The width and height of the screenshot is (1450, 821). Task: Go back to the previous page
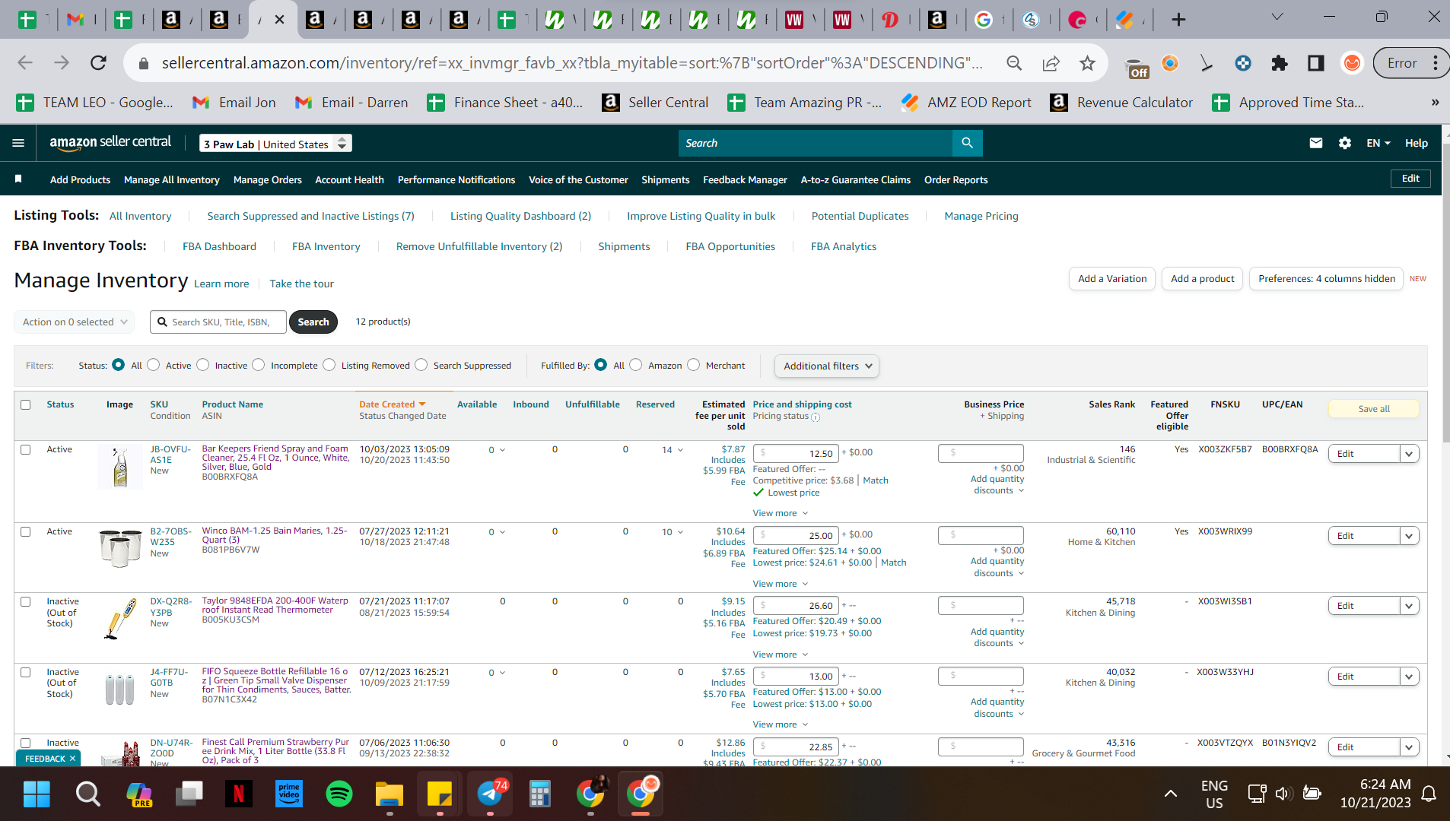pos(25,63)
